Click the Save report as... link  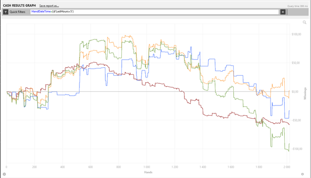[49, 6]
